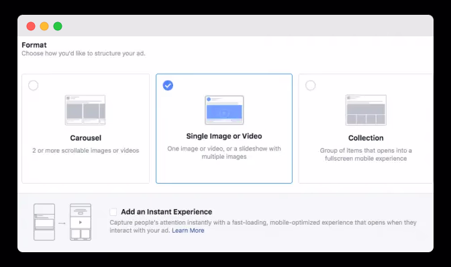Enable the Add an Instant Experience checkbox
Image resolution: width=451 pixels, height=267 pixels.
tap(113, 212)
